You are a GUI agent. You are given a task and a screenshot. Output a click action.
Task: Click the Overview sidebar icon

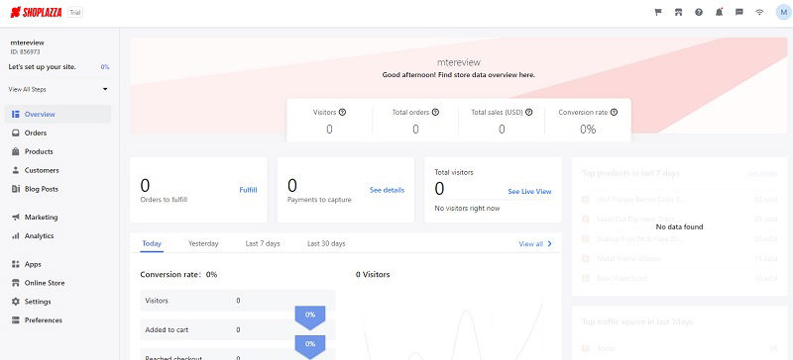[x=15, y=114]
